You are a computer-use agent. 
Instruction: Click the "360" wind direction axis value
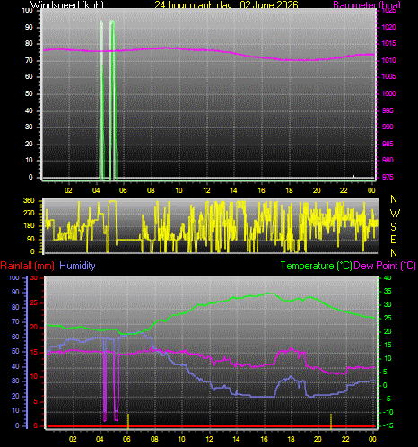pos(29,201)
